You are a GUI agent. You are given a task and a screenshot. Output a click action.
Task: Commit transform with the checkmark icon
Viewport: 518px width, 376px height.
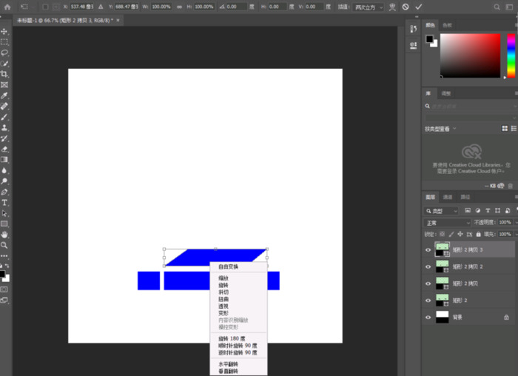tap(419, 7)
